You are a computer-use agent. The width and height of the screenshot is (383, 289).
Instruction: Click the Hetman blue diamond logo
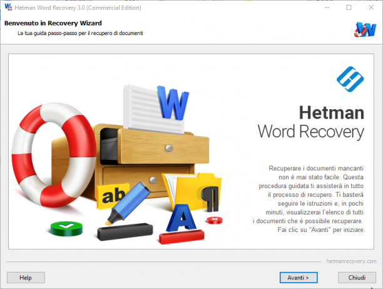(x=350, y=79)
